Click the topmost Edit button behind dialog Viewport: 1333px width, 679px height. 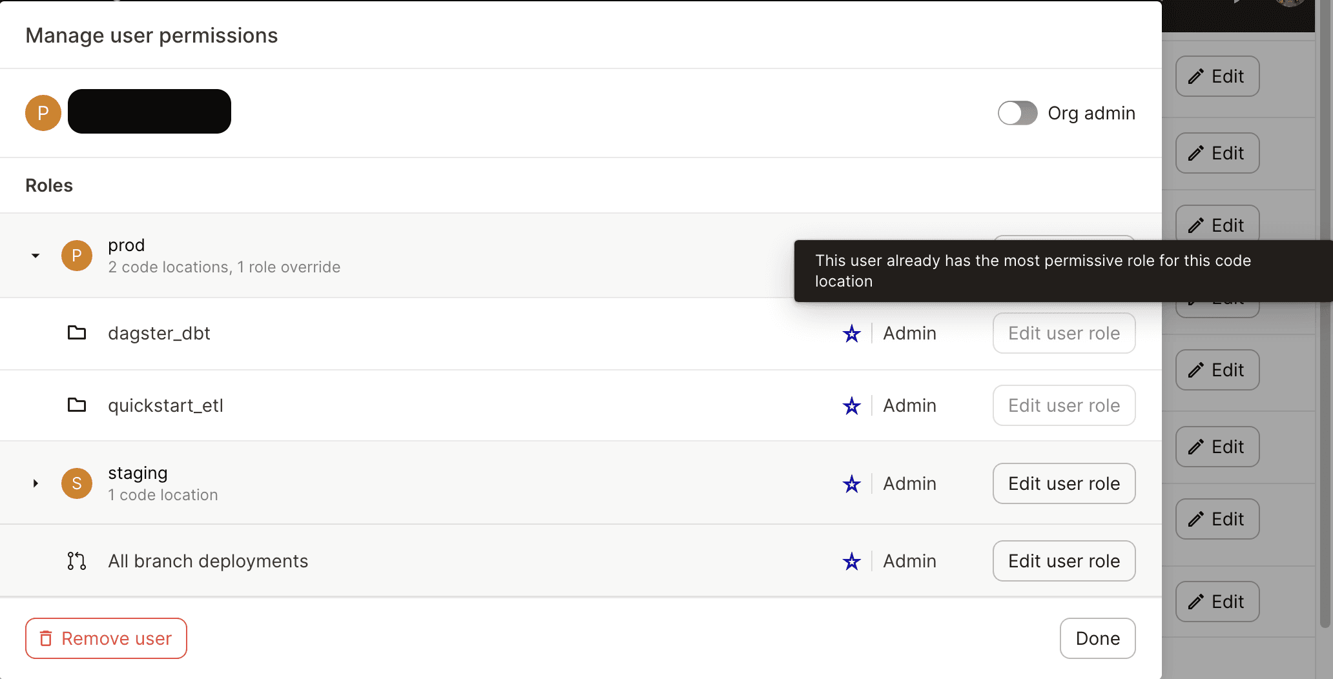1217,76
